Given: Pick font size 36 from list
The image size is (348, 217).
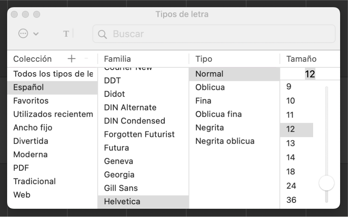Looking at the screenshot, I should pyautogui.click(x=291, y=200).
